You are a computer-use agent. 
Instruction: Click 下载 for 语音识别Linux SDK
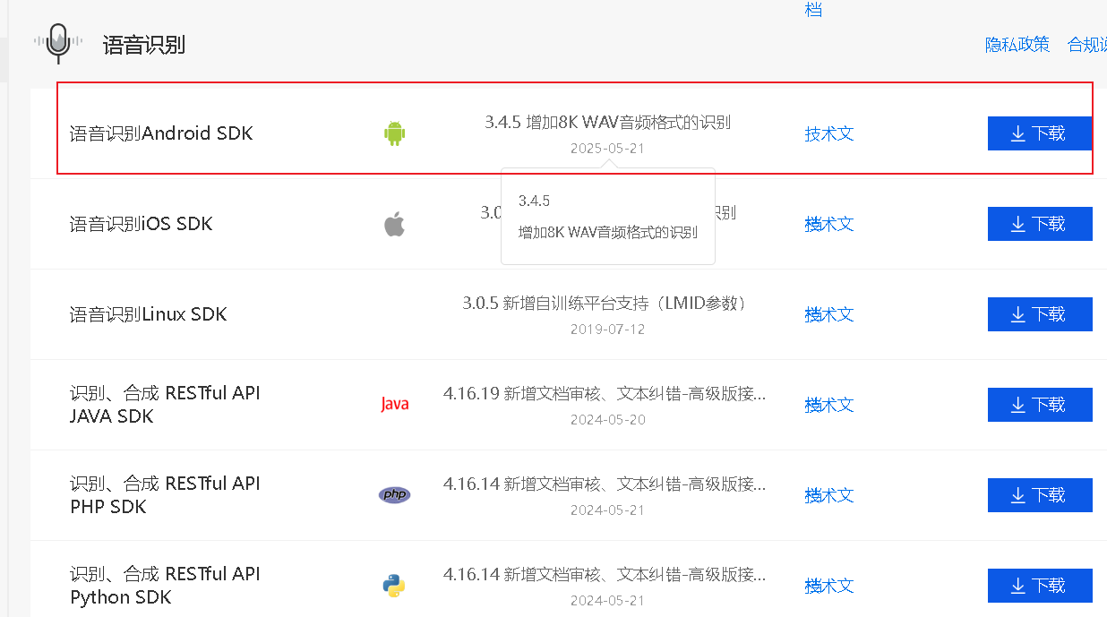point(1040,313)
